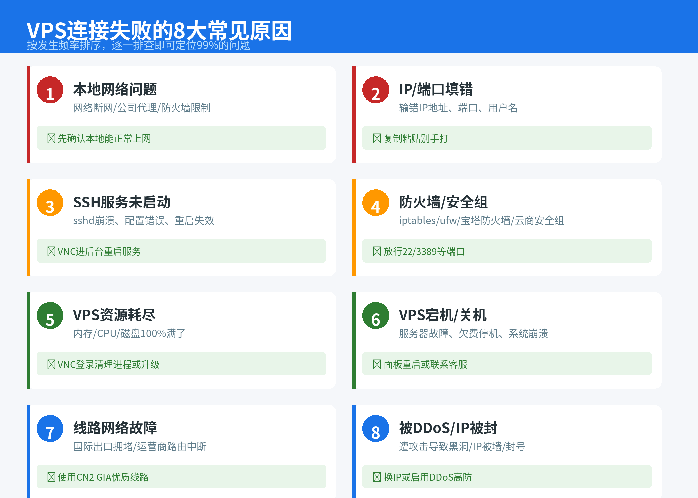The width and height of the screenshot is (698, 498).
Task: Click description sshd崩溃、配置错误、重启失效
Action: [x=144, y=221]
